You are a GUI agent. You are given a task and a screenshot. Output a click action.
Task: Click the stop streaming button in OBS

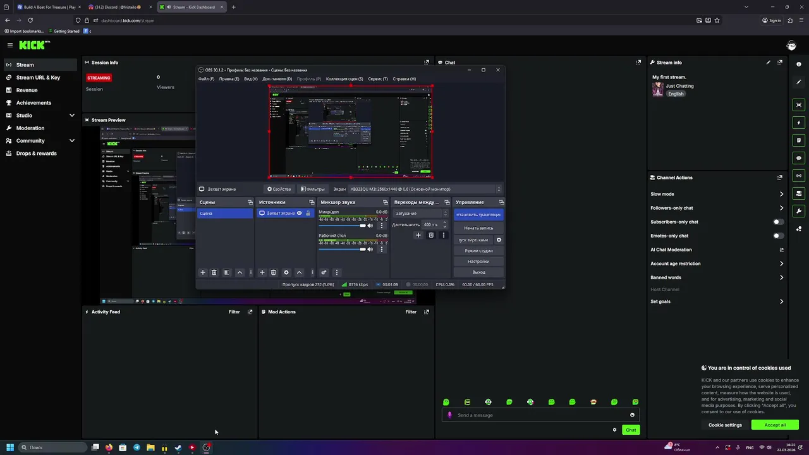(478, 215)
